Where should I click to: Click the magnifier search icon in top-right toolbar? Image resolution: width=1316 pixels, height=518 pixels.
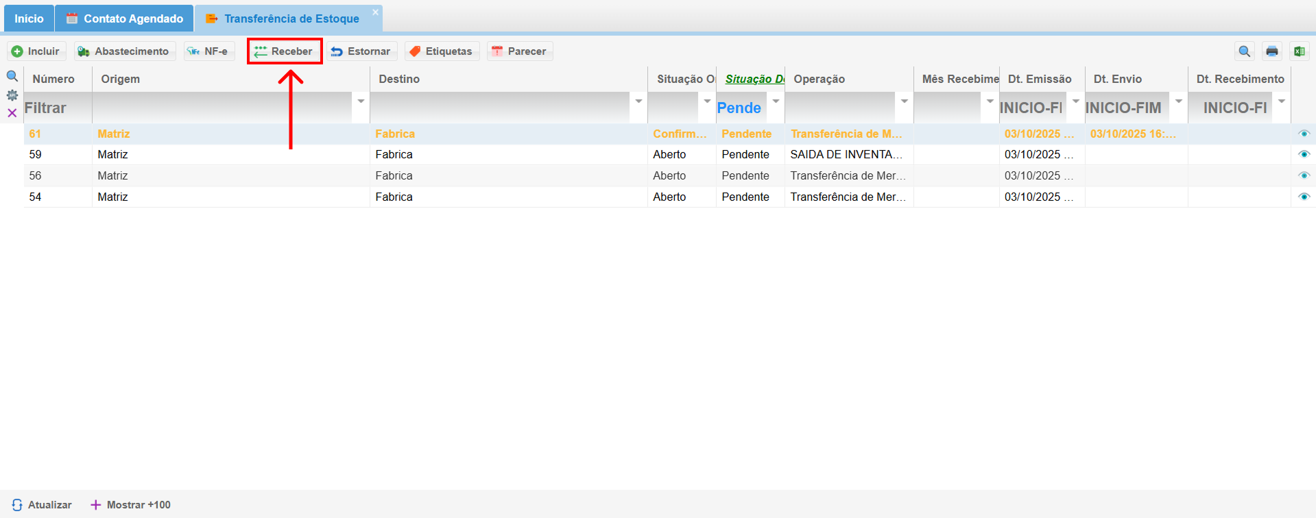[x=1244, y=51]
